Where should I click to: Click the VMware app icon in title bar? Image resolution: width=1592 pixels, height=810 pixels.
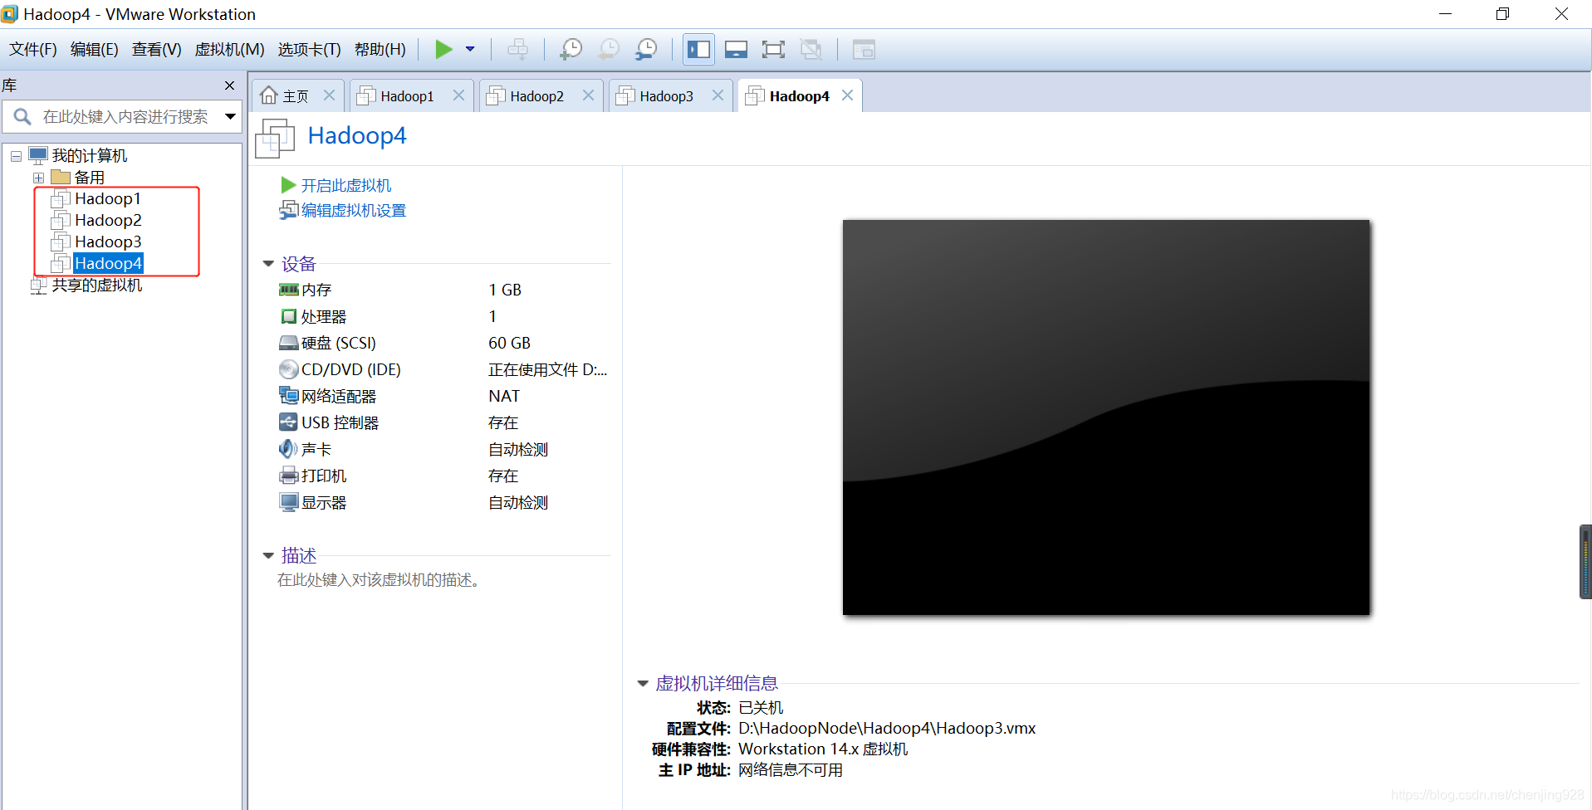coord(10,14)
